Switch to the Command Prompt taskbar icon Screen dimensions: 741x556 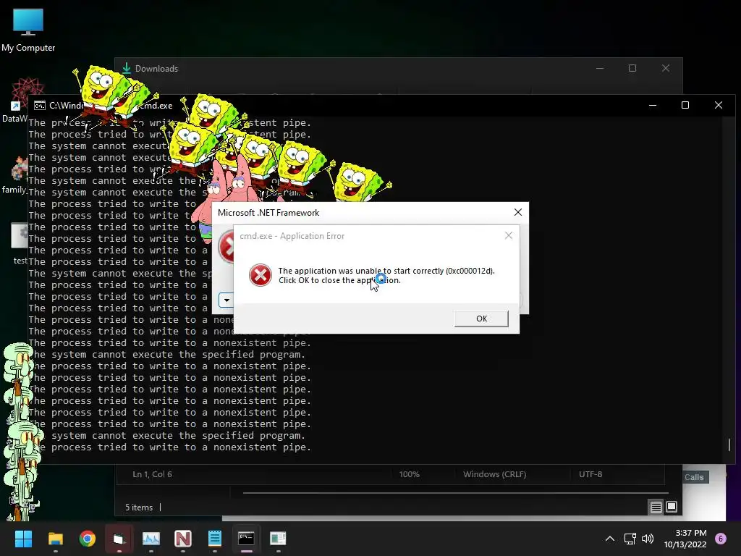point(246,539)
